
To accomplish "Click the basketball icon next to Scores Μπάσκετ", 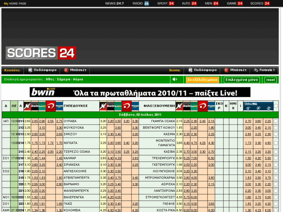I will tap(227, 70).
